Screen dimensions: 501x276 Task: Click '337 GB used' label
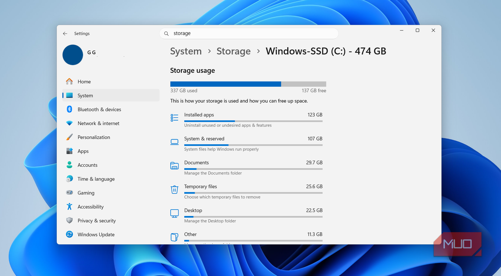(184, 91)
